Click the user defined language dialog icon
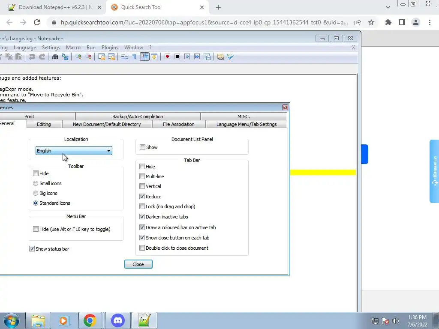Image resolution: width=439 pixels, height=329 pixels. [x=154, y=57]
